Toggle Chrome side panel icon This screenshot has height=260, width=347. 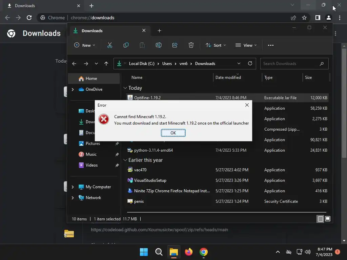coord(318,18)
